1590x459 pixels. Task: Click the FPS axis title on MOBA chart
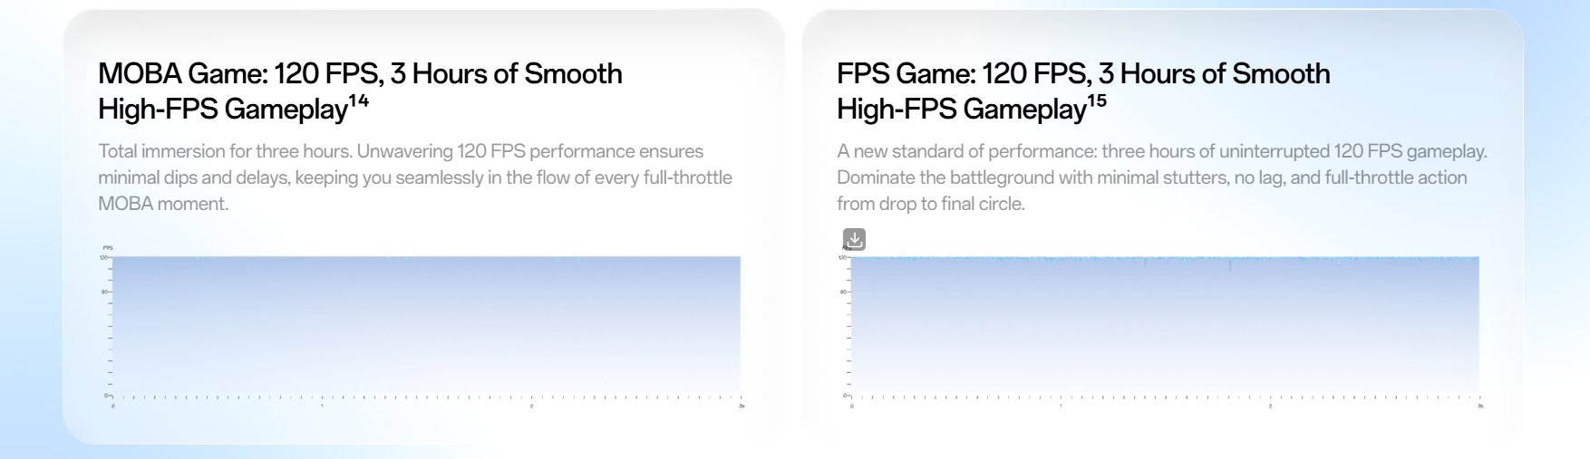point(108,247)
